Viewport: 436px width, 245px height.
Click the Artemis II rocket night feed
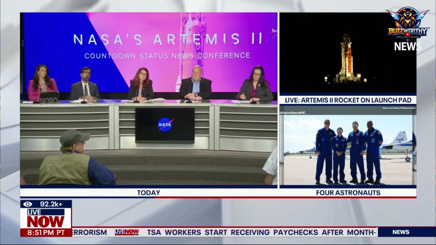tap(348, 53)
